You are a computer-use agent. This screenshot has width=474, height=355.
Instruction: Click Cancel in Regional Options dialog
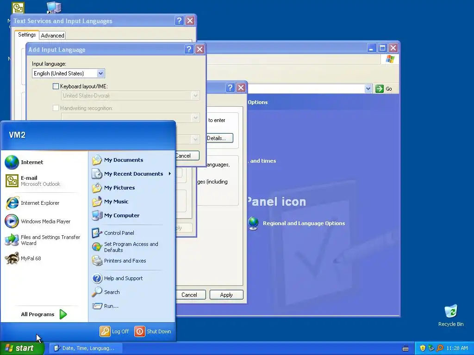[x=191, y=295]
